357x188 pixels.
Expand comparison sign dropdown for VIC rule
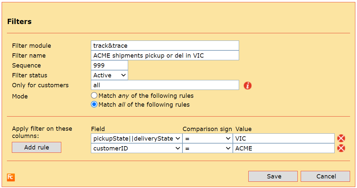click(207, 139)
